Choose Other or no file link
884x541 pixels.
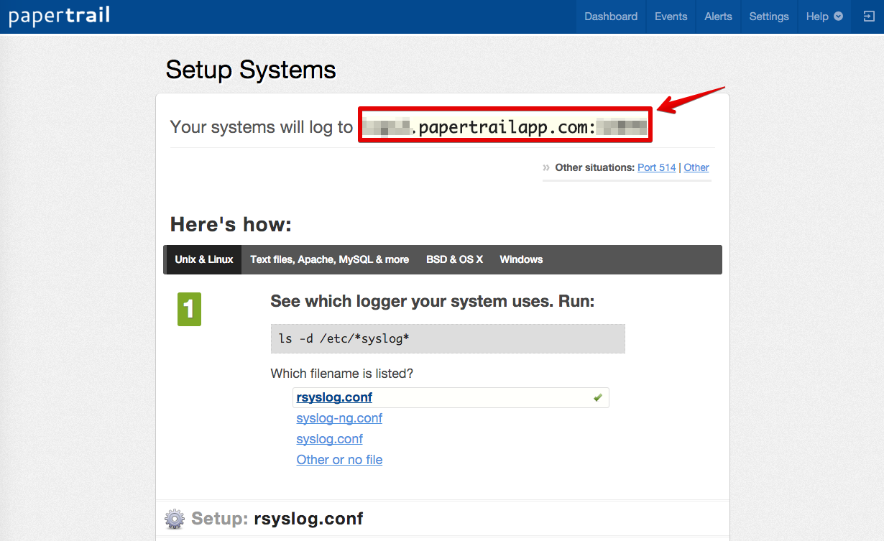tap(339, 460)
